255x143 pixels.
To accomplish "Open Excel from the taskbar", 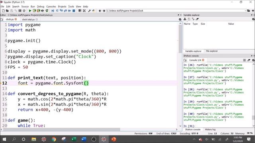I will [x=74, y=139].
